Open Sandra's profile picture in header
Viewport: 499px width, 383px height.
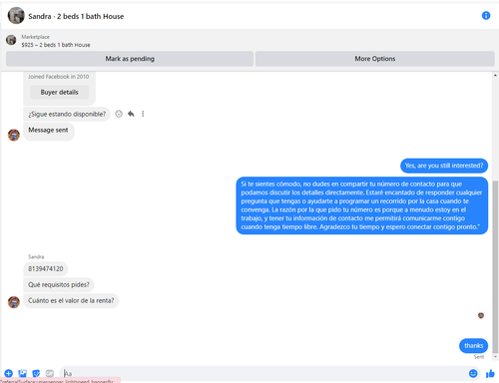pos(16,16)
